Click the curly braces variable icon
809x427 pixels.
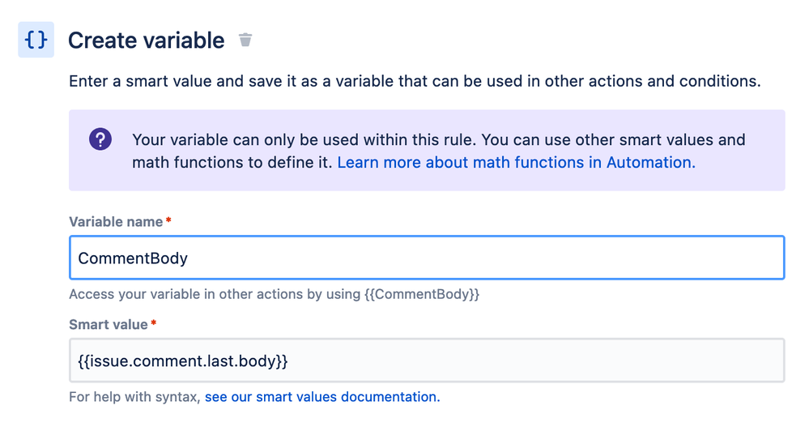click(x=36, y=40)
